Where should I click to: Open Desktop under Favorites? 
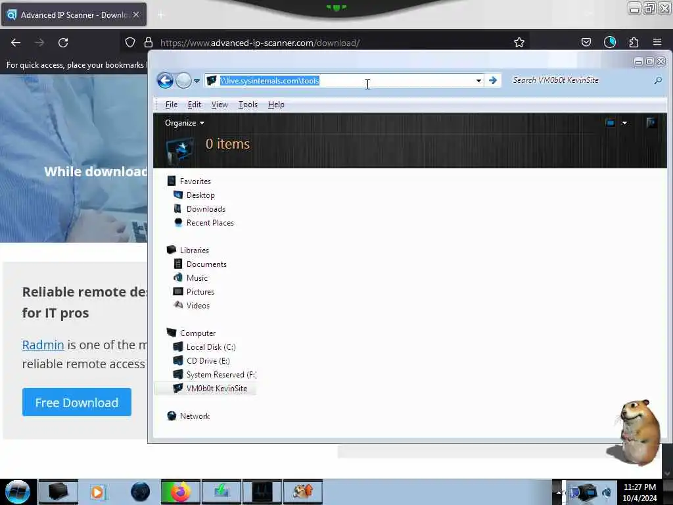pyautogui.click(x=200, y=195)
